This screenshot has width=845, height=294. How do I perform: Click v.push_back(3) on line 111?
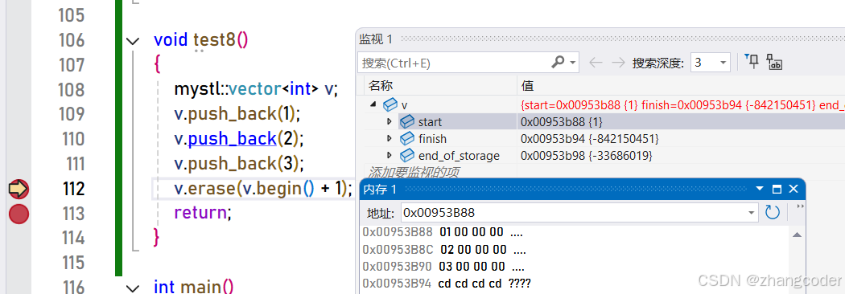(239, 163)
